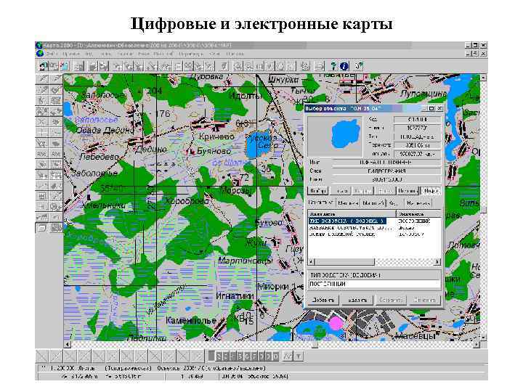Click the down-triangle button in bottom toolbar
523x392 pixels.
point(299,356)
